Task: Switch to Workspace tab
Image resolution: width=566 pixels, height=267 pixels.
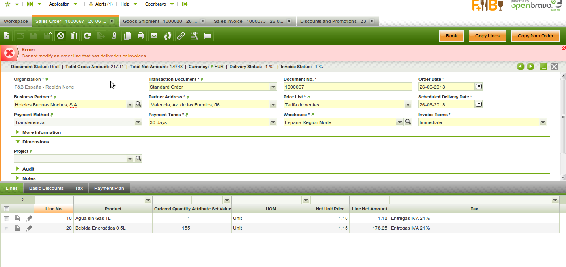Action: click(16, 21)
